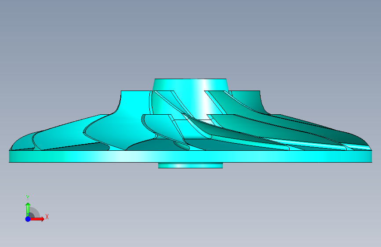Click the blue Z axis origin dot
Viewport: 381px width, 247px height.
28,219
